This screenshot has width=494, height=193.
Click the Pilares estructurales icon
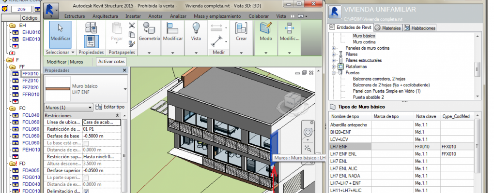(x=340, y=60)
